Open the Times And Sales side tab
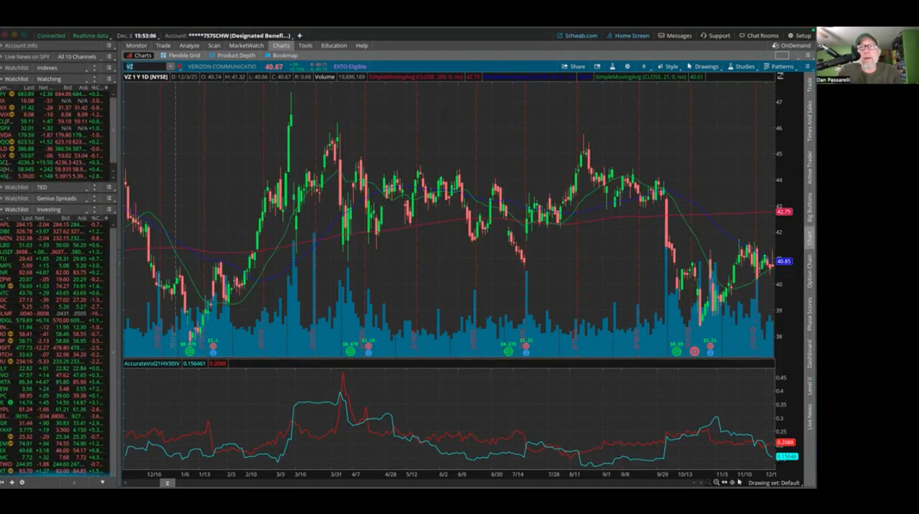Image resolution: width=919 pixels, height=514 pixels. tap(809, 121)
